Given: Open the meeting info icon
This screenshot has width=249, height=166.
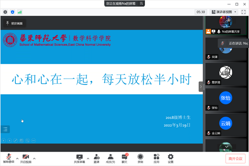Looking at the screenshot, I should click(5, 12).
